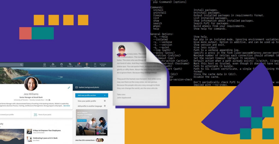Viewport: 279px width, 144px height.
Task: Go to the Jobs briefcase icon
Action: 61,64
